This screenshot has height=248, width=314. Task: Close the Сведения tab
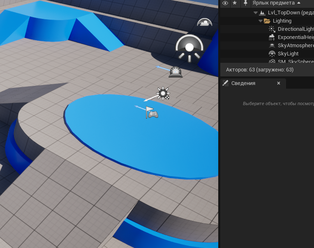[x=279, y=83]
